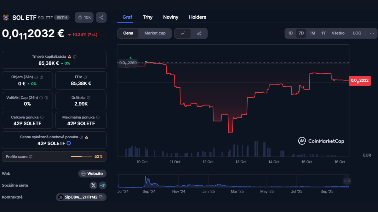Open the Telegram social link

[x=103, y=185]
